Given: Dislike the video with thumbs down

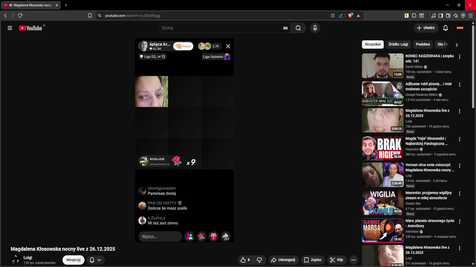Looking at the screenshot, I should [x=259, y=260].
